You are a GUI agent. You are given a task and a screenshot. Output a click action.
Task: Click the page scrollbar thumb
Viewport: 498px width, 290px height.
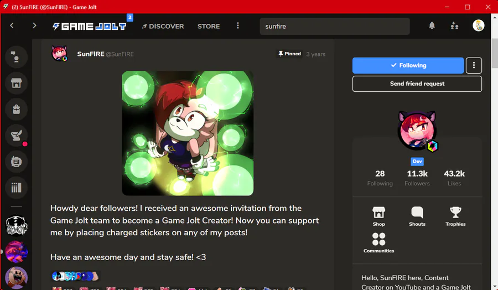point(495,53)
